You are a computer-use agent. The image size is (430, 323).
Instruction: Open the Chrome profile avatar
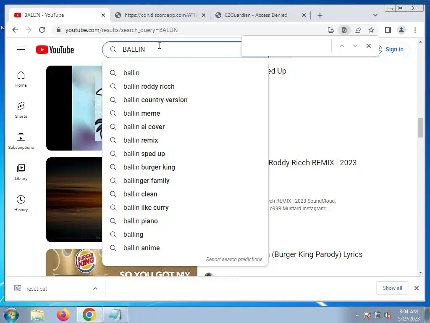(401, 30)
